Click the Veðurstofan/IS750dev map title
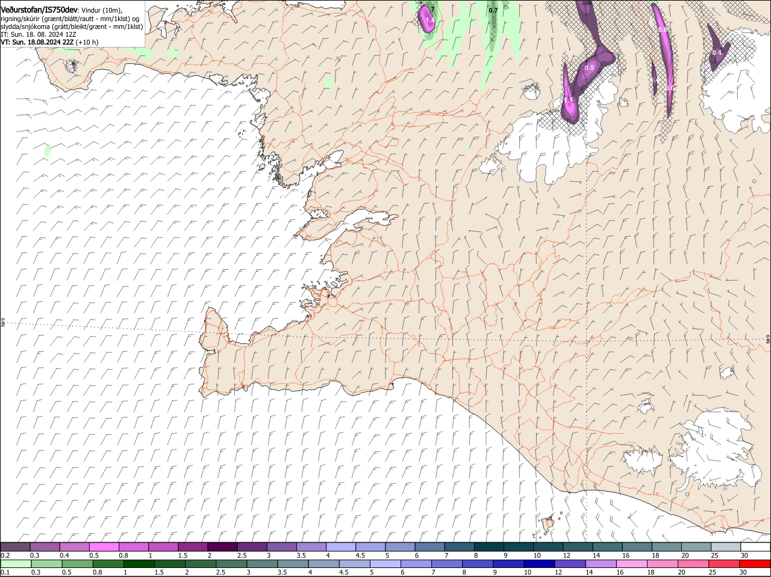The image size is (771, 577). pos(39,9)
